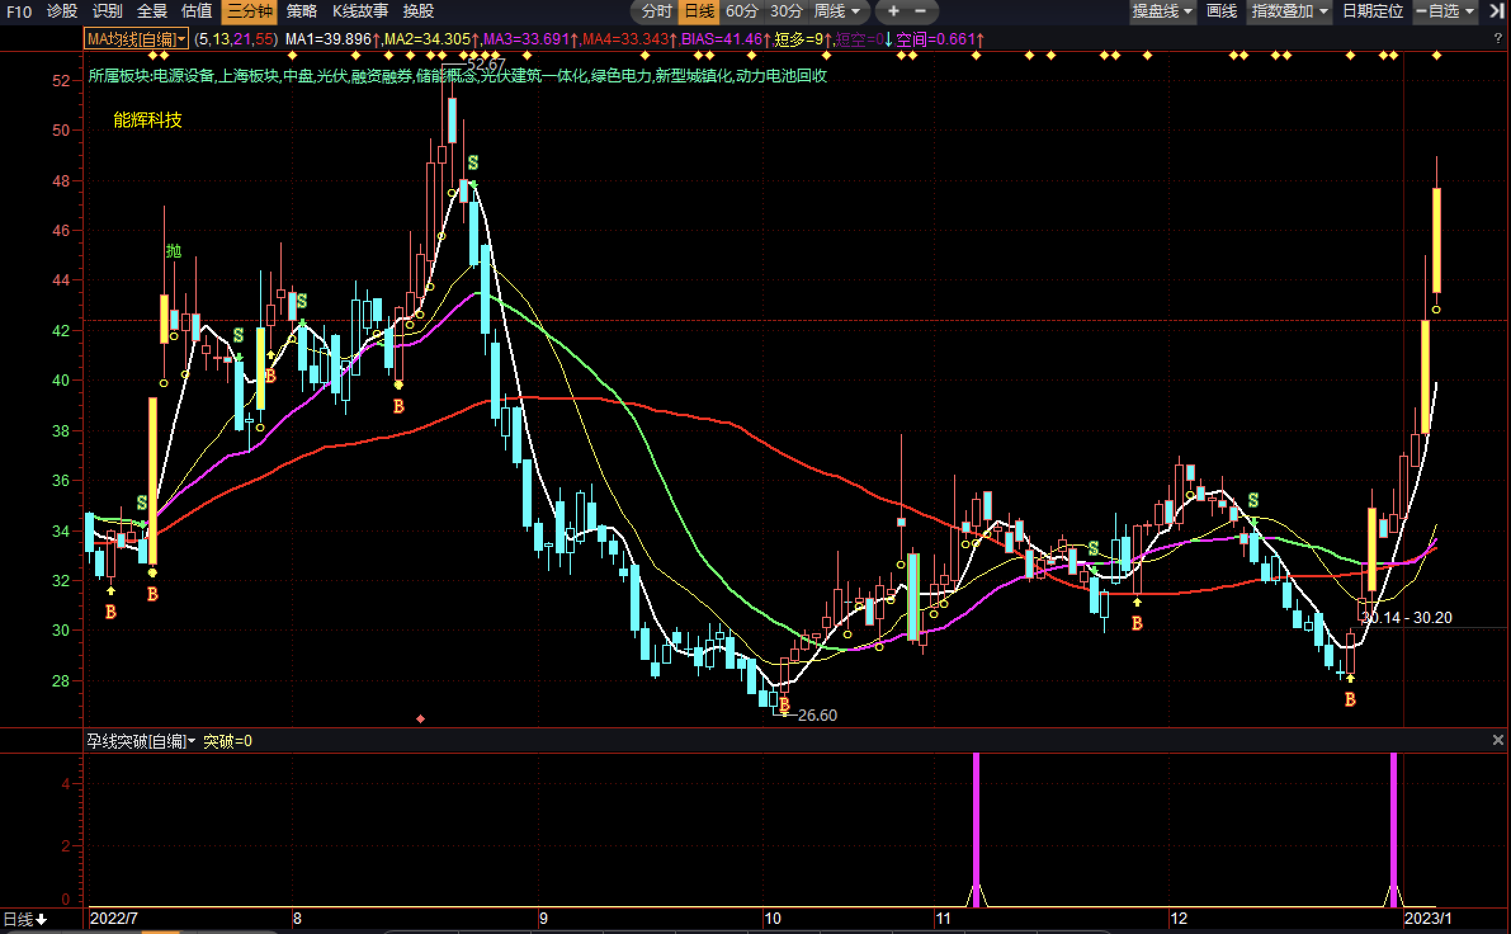Click the jump-to-end arrow icon

1496,11
